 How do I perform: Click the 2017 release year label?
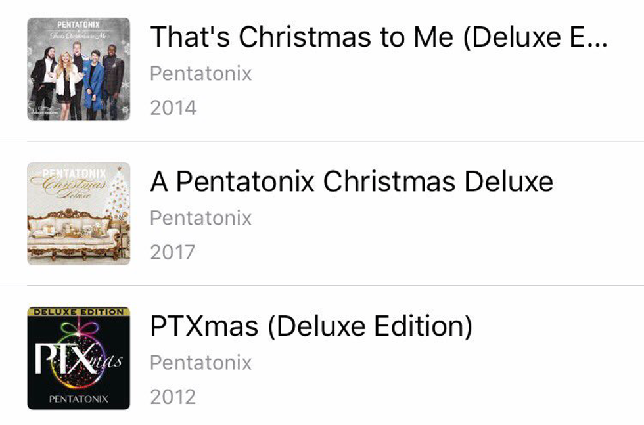click(x=172, y=252)
